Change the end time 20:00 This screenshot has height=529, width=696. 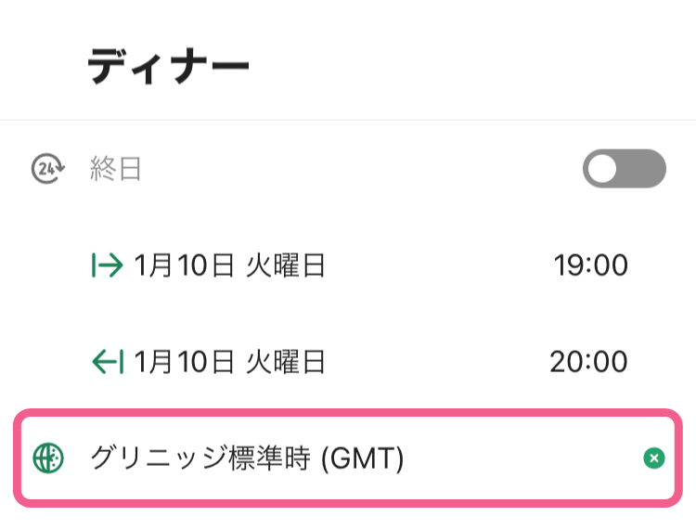point(588,362)
